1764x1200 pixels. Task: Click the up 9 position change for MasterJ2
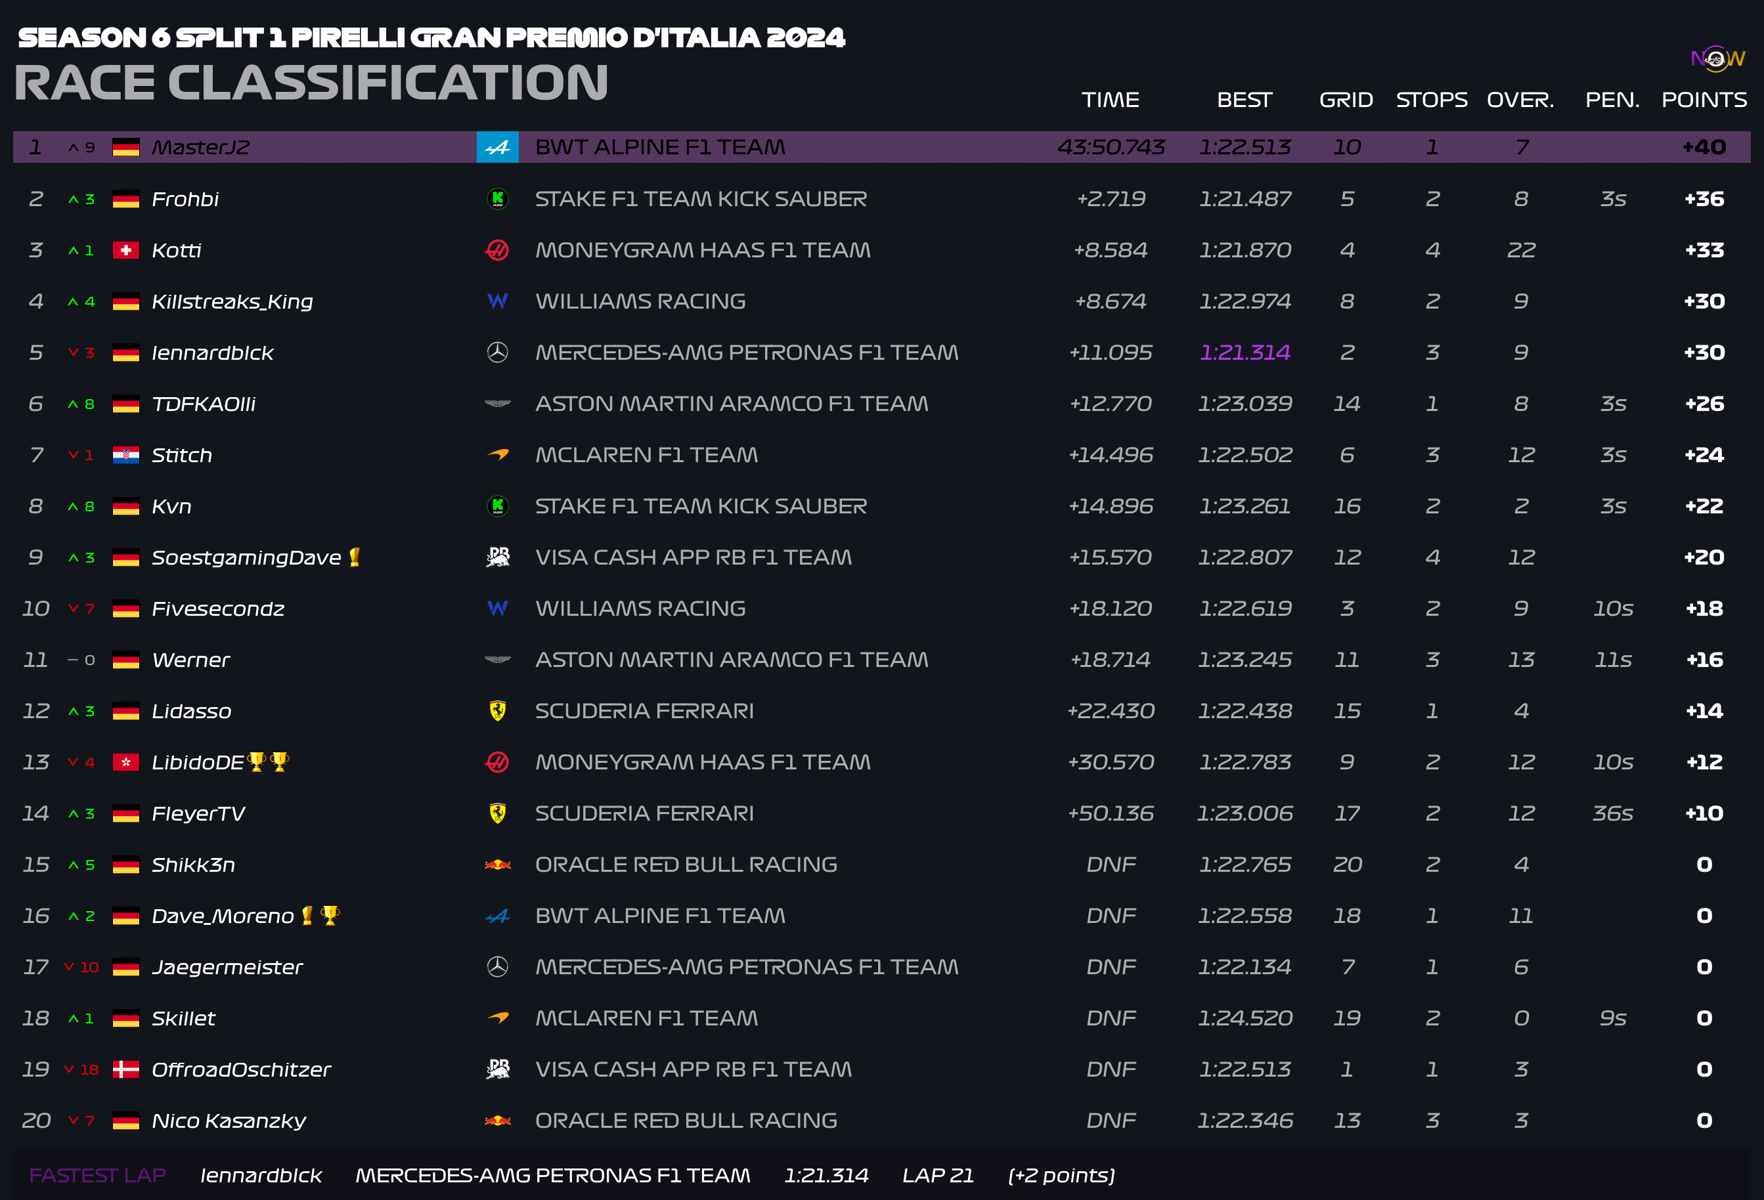coord(82,147)
